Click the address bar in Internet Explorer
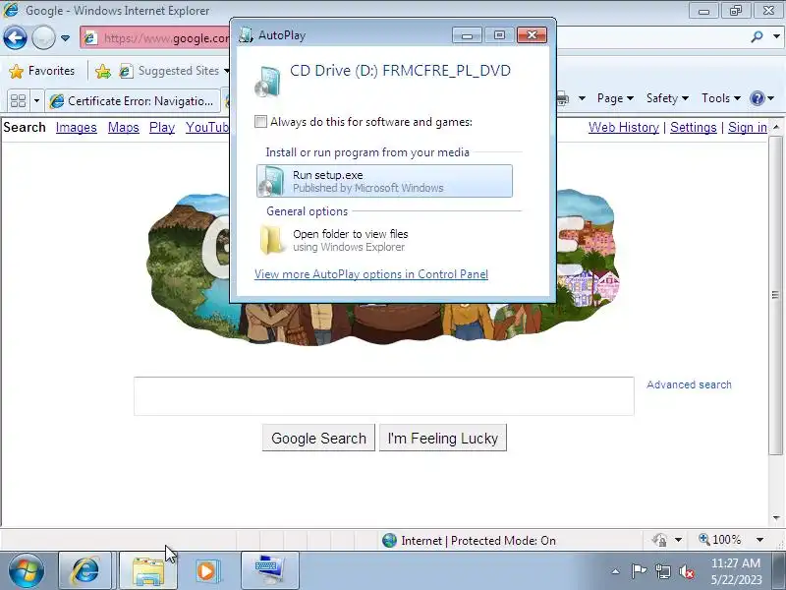The height and width of the screenshot is (590, 786). point(155,38)
